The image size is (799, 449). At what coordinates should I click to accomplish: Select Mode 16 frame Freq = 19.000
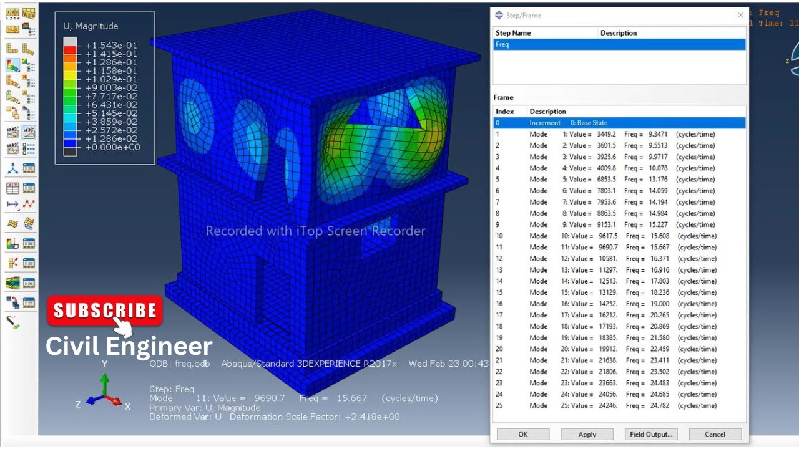619,304
